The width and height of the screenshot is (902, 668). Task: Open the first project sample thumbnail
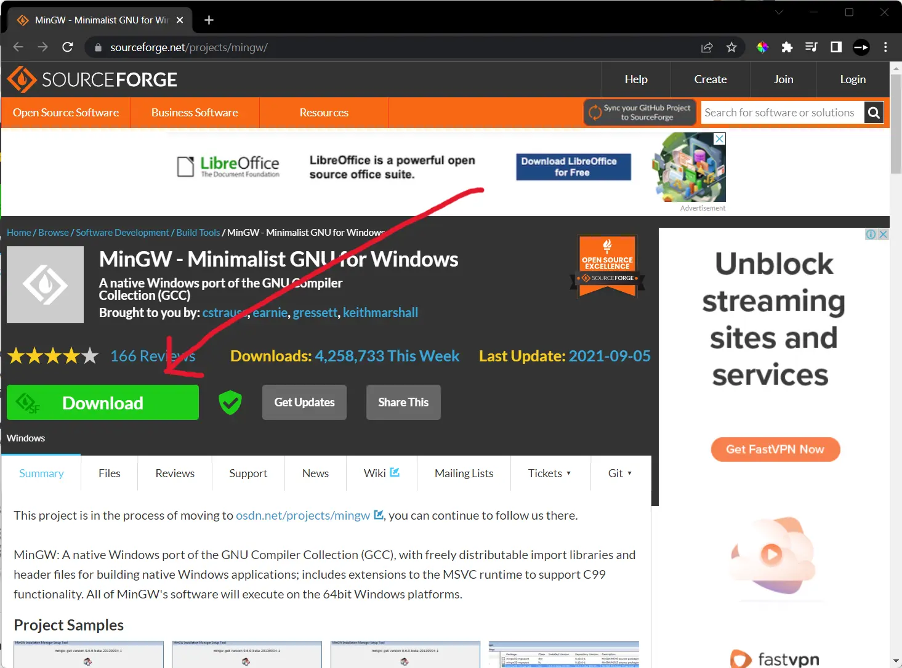click(89, 654)
